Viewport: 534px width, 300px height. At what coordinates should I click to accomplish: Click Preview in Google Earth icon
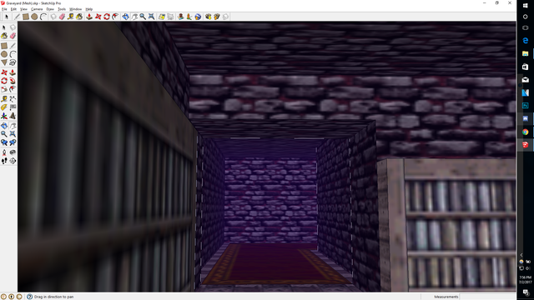click(198, 17)
